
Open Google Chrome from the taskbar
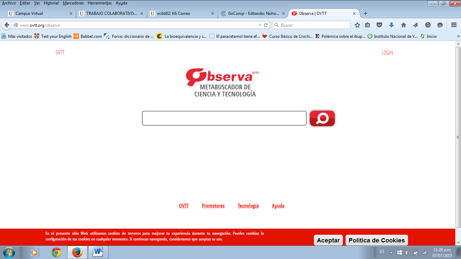(x=56, y=252)
